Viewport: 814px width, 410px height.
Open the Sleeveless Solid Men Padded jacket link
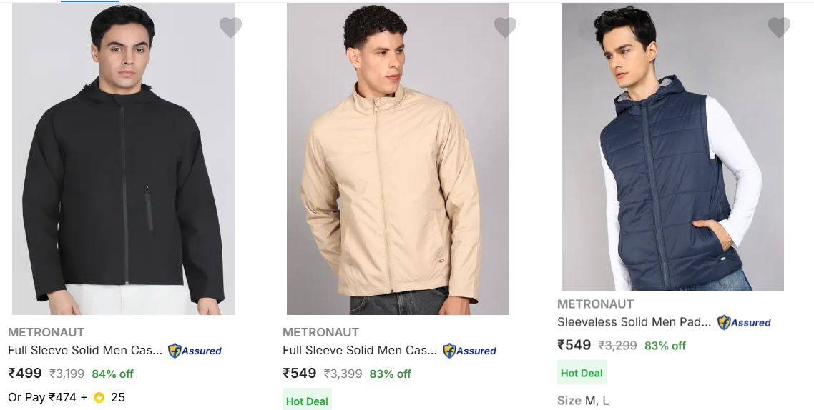(634, 322)
